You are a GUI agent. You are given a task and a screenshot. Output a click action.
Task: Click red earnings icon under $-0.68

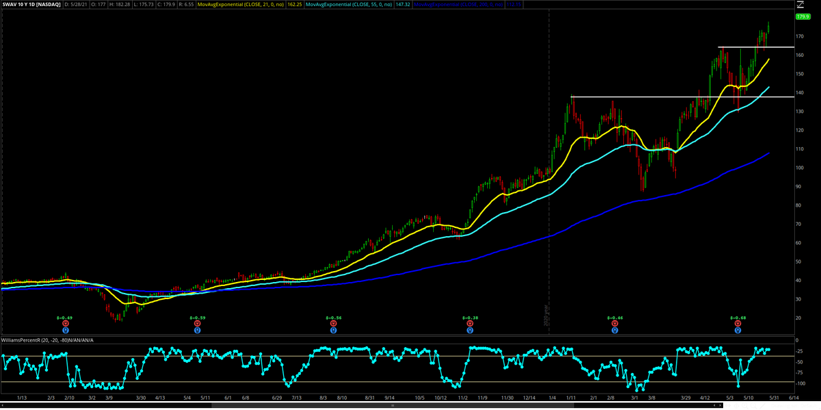click(x=738, y=324)
